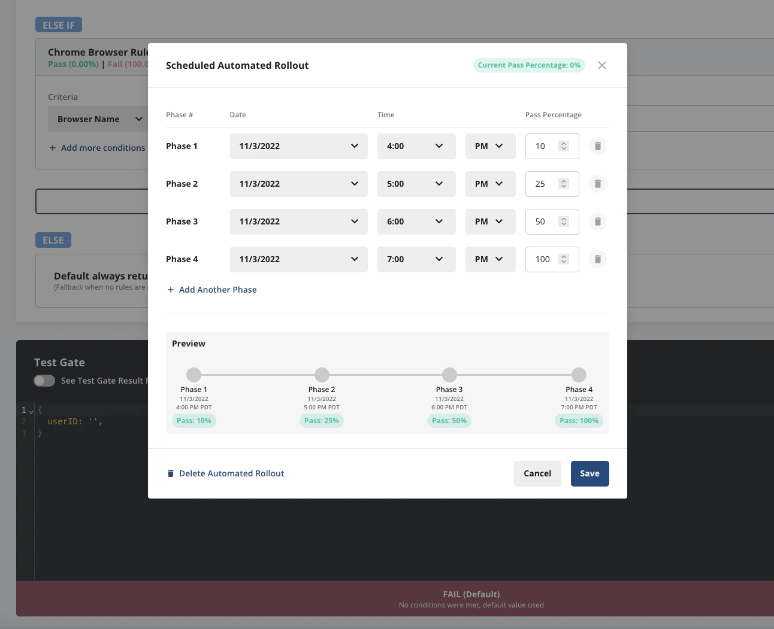Image resolution: width=774 pixels, height=629 pixels.
Task: Click Delete Automated Rollout link
Action: coord(225,473)
